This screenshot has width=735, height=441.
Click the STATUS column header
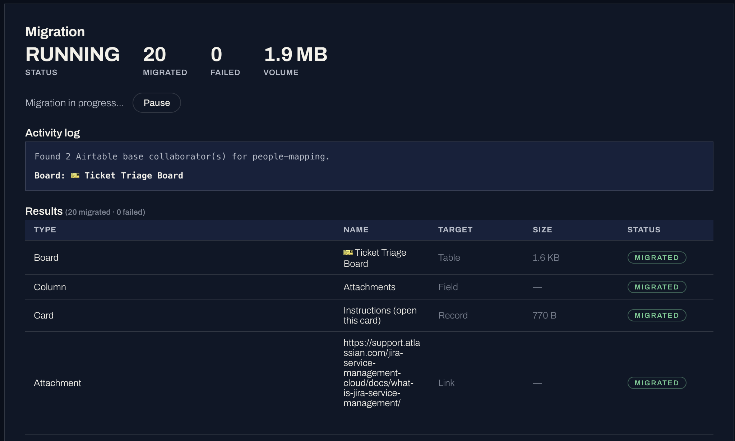(644, 230)
